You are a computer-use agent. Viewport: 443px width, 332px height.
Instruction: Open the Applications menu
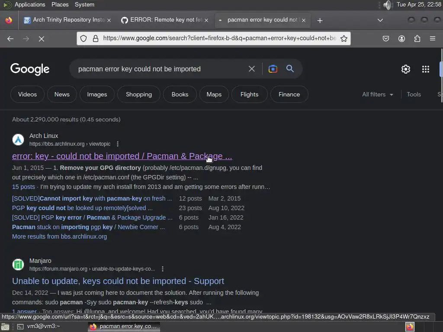(30, 4)
